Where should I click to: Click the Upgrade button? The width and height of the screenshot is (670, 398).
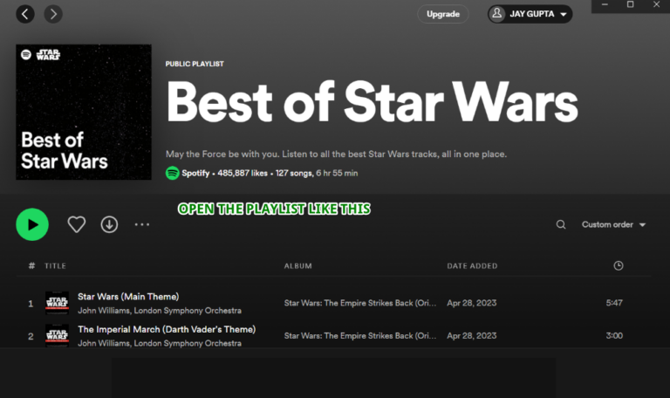(443, 14)
